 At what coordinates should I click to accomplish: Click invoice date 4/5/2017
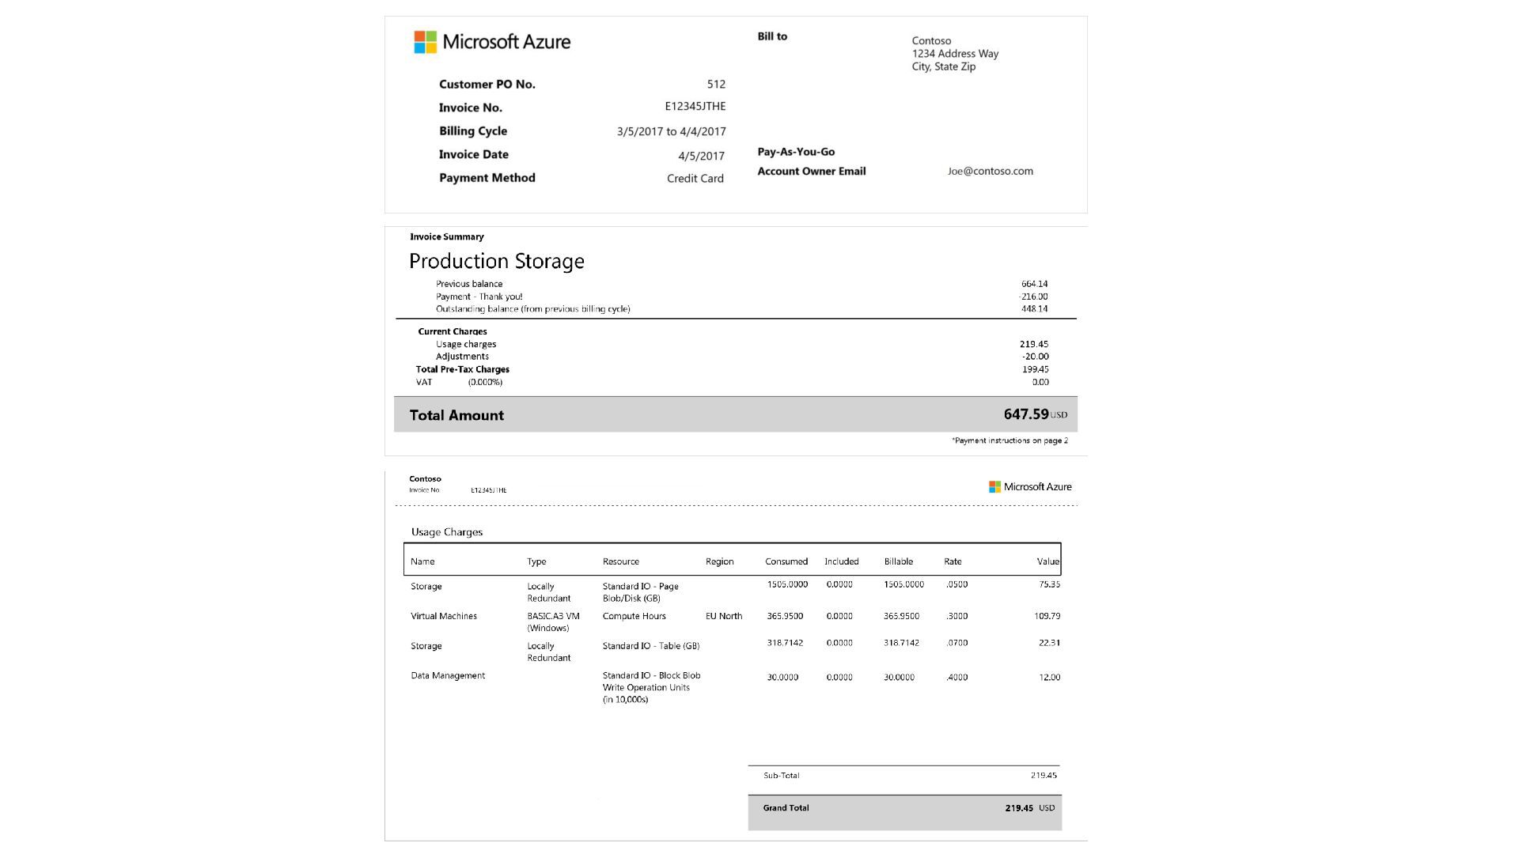tap(701, 157)
